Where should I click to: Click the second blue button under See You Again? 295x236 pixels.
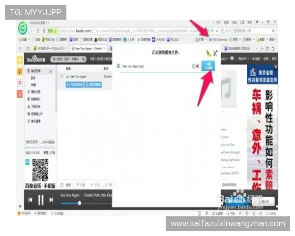click(x=93, y=85)
